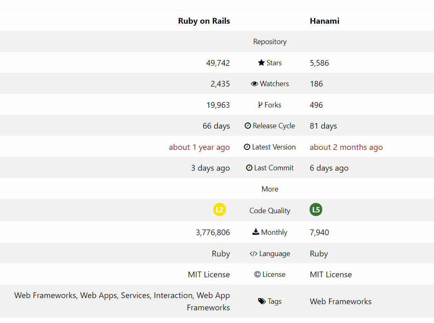The image size is (434, 323).
Task: Click the More section header
Action: click(x=270, y=189)
